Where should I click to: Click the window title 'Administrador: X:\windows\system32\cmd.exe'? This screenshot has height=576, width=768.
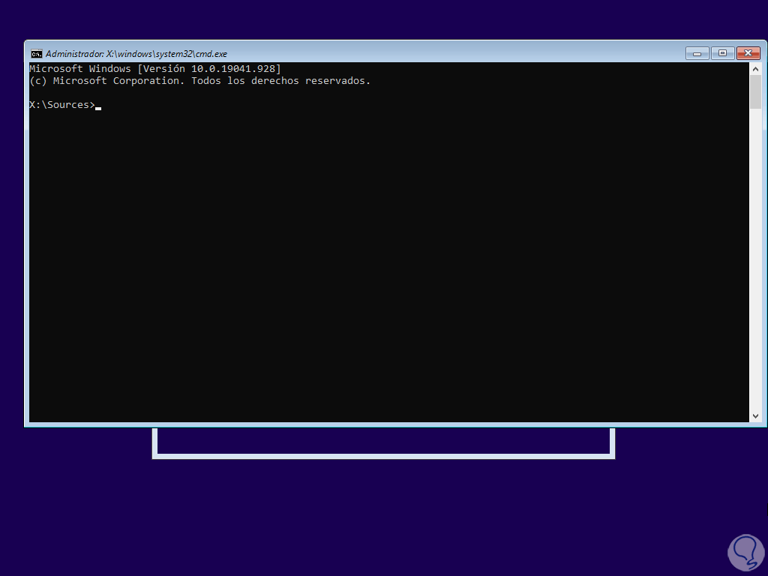click(x=136, y=54)
